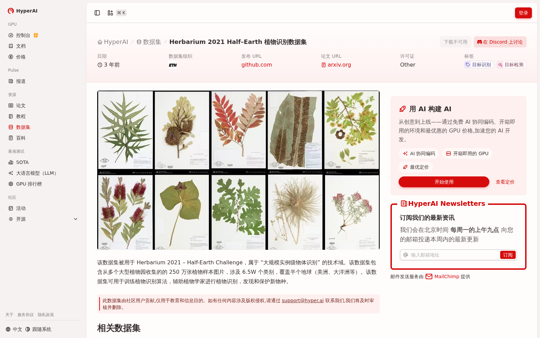
Task: Click the 下载不可用 button
Action: click(455, 42)
